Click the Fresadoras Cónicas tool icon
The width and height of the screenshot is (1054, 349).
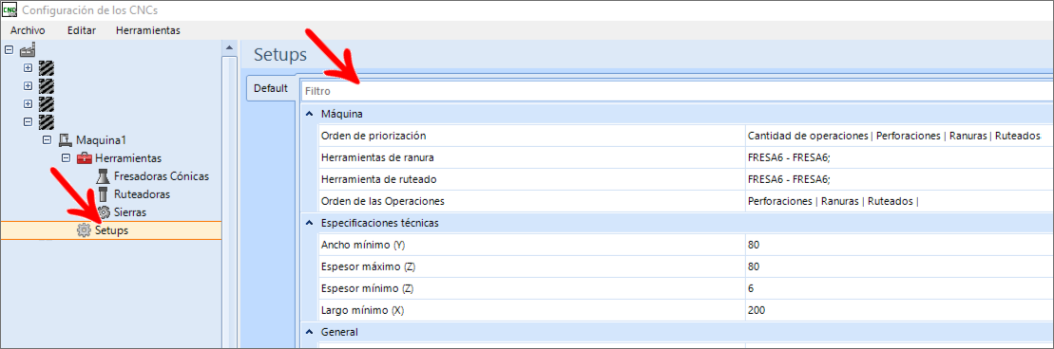(x=103, y=176)
